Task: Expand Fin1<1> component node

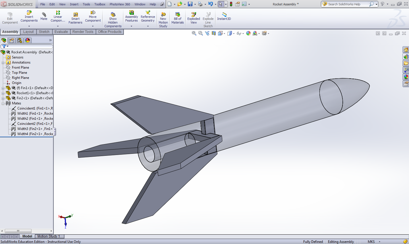Action: [3, 88]
